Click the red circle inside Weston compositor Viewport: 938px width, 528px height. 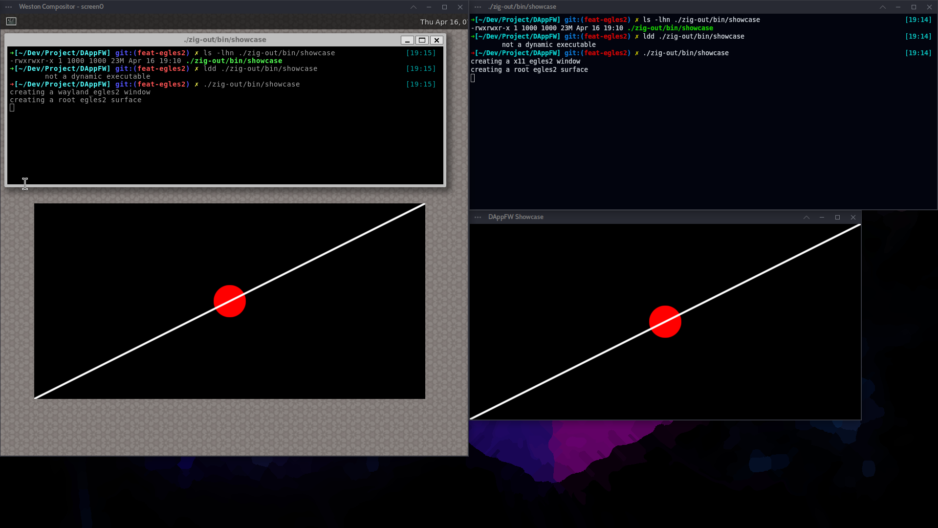coord(229,301)
